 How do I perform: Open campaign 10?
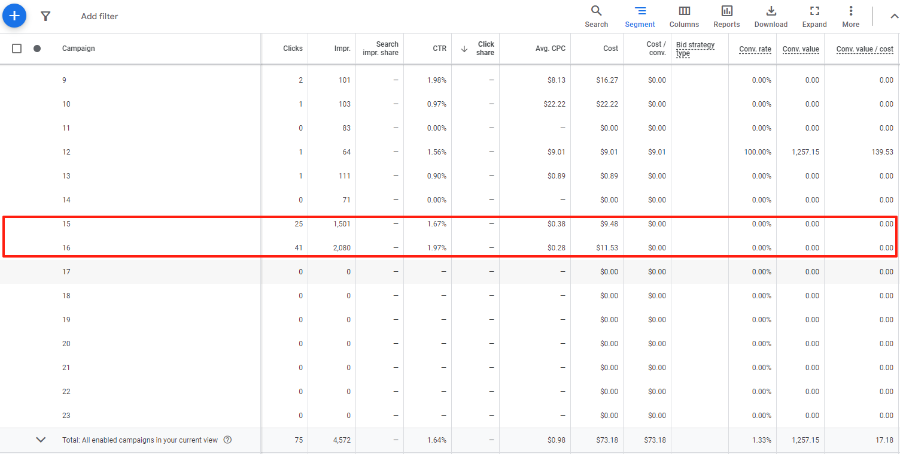66,104
